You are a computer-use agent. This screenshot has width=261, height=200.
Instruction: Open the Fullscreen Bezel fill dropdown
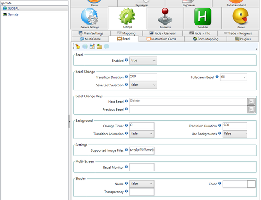[233, 77]
